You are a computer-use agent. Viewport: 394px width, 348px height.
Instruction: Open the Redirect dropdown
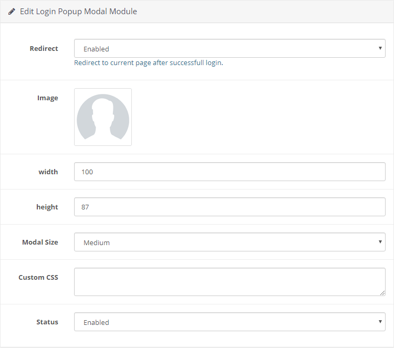(x=230, y=48)
